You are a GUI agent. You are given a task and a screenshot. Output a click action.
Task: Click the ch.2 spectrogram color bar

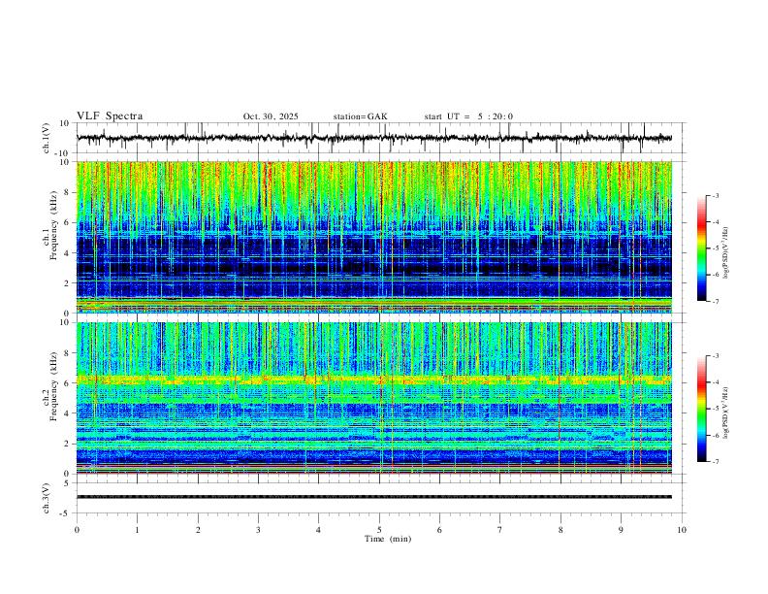click(701, 409)
